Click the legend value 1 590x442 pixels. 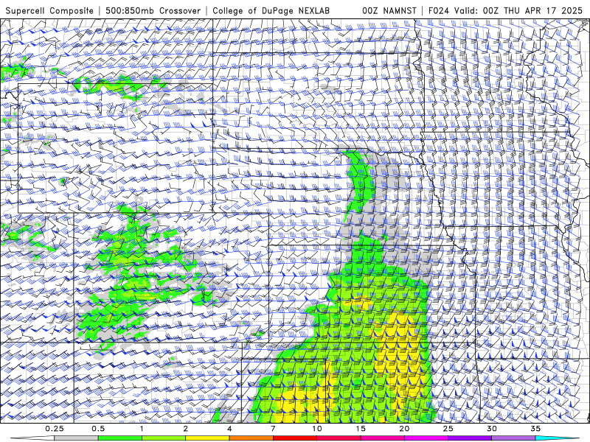[x=142, y=429]
